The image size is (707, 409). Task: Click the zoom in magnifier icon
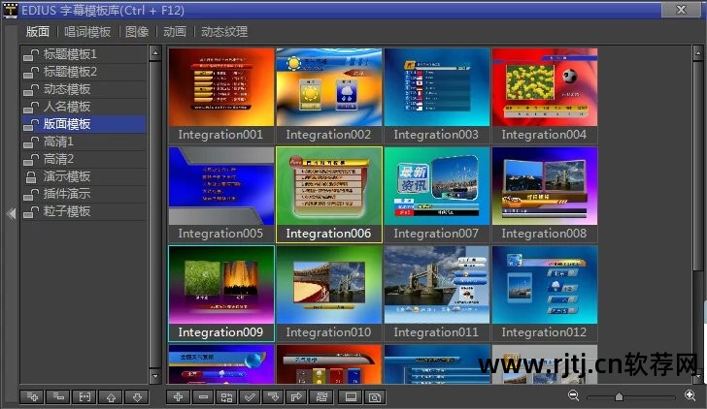tap(690, 395)
